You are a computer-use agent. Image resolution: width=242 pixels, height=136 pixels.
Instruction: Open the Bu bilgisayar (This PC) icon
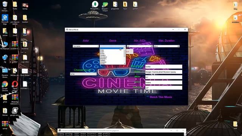pyautogui.click(x=5, y=45)
